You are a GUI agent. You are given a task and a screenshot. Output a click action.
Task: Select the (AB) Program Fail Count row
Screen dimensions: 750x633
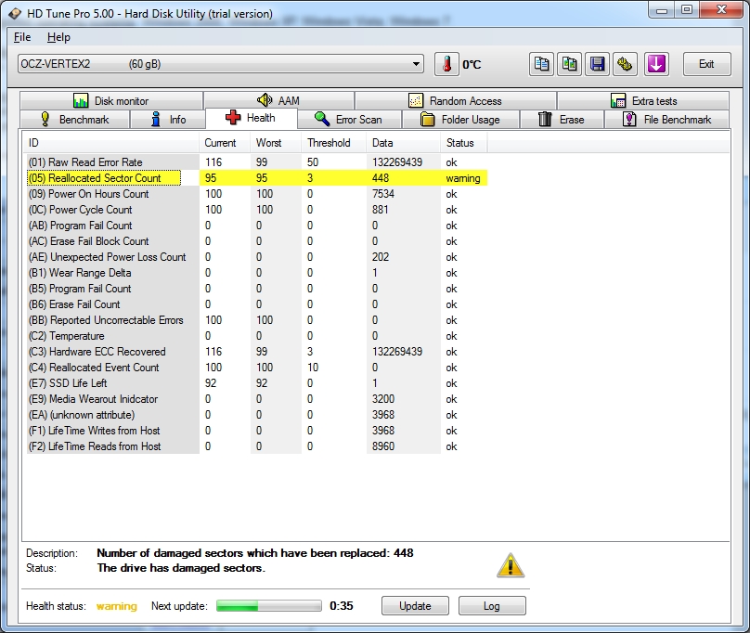click(x=257, y=226)
